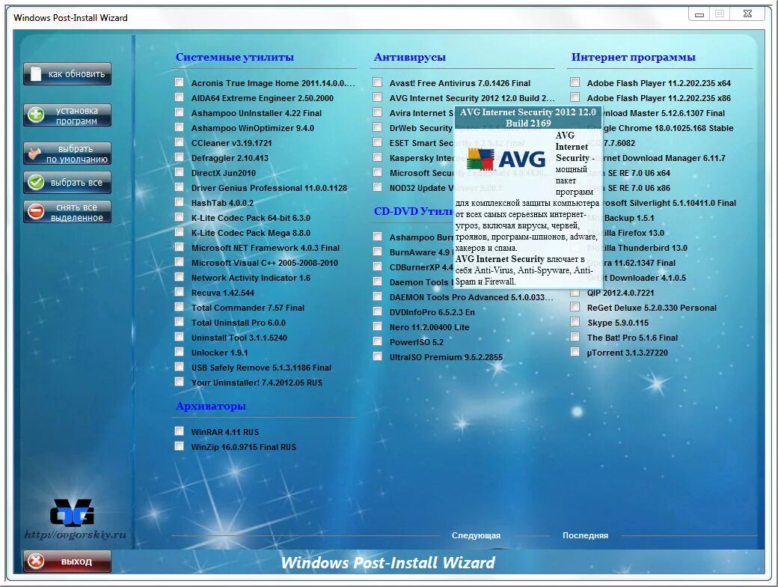The height and width of the screenshot is (587, 778).
Task: Check BurnAware 4.9 checkbox
Action: 378,252
